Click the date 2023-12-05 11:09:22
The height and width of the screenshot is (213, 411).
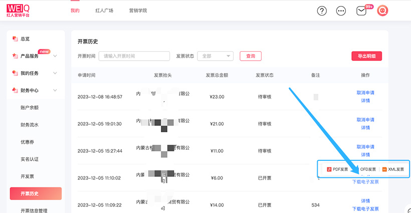pos(100,205)
